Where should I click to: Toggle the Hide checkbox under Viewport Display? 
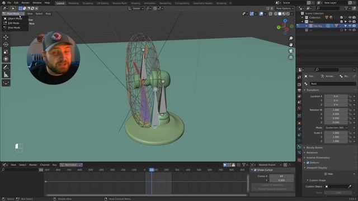[326, 174]
